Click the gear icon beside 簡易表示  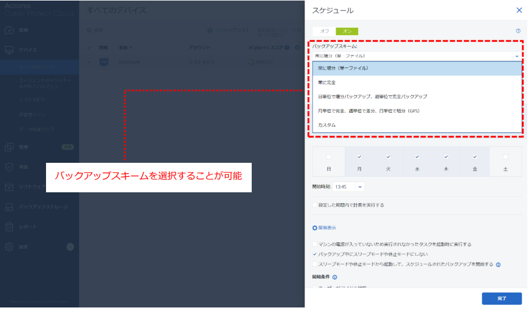point(315,228)
